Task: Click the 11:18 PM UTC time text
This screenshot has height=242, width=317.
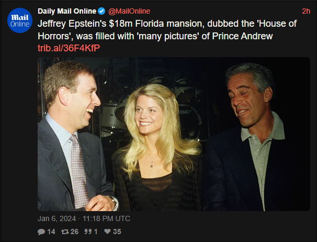Action: coord(106,219)
